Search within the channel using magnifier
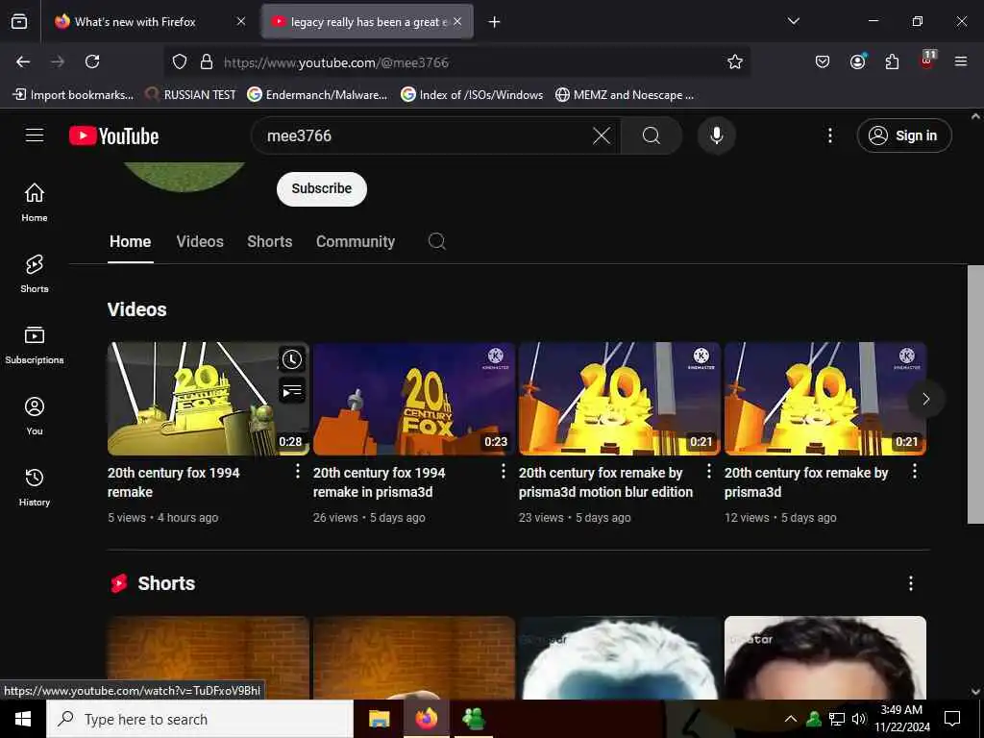Viewport: 984px width, 738px height. point(437,241)
